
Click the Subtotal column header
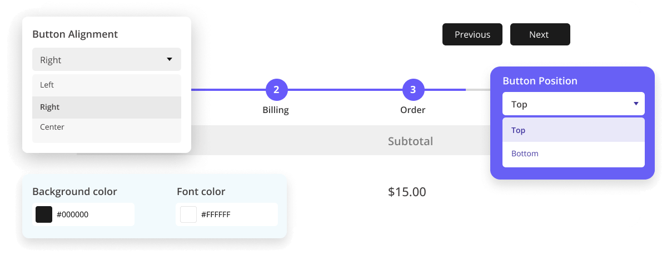click(410, 141)
